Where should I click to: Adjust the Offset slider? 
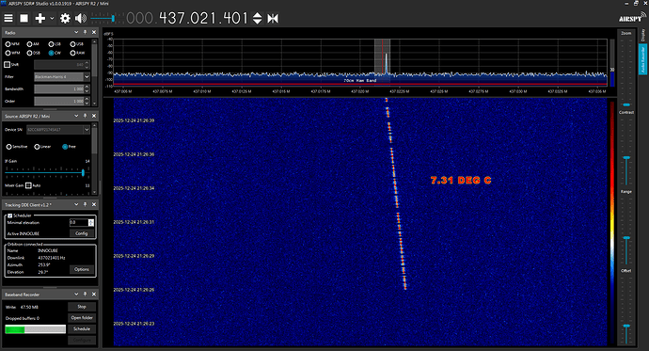(x=626, y=327)
